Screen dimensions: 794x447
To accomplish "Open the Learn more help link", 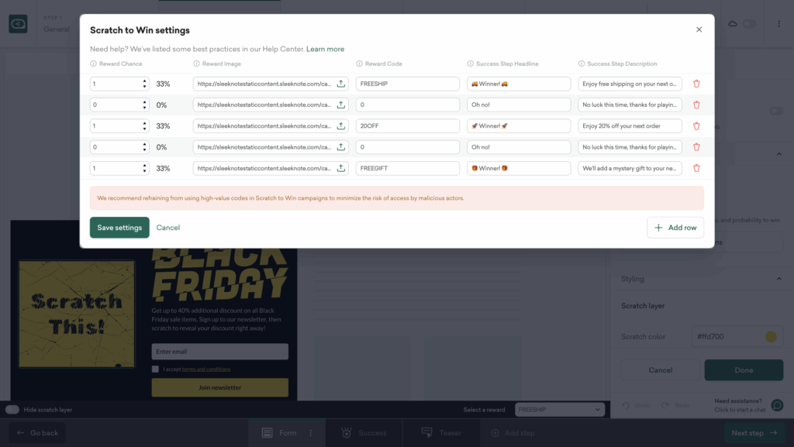I will [x=325, y=49].
